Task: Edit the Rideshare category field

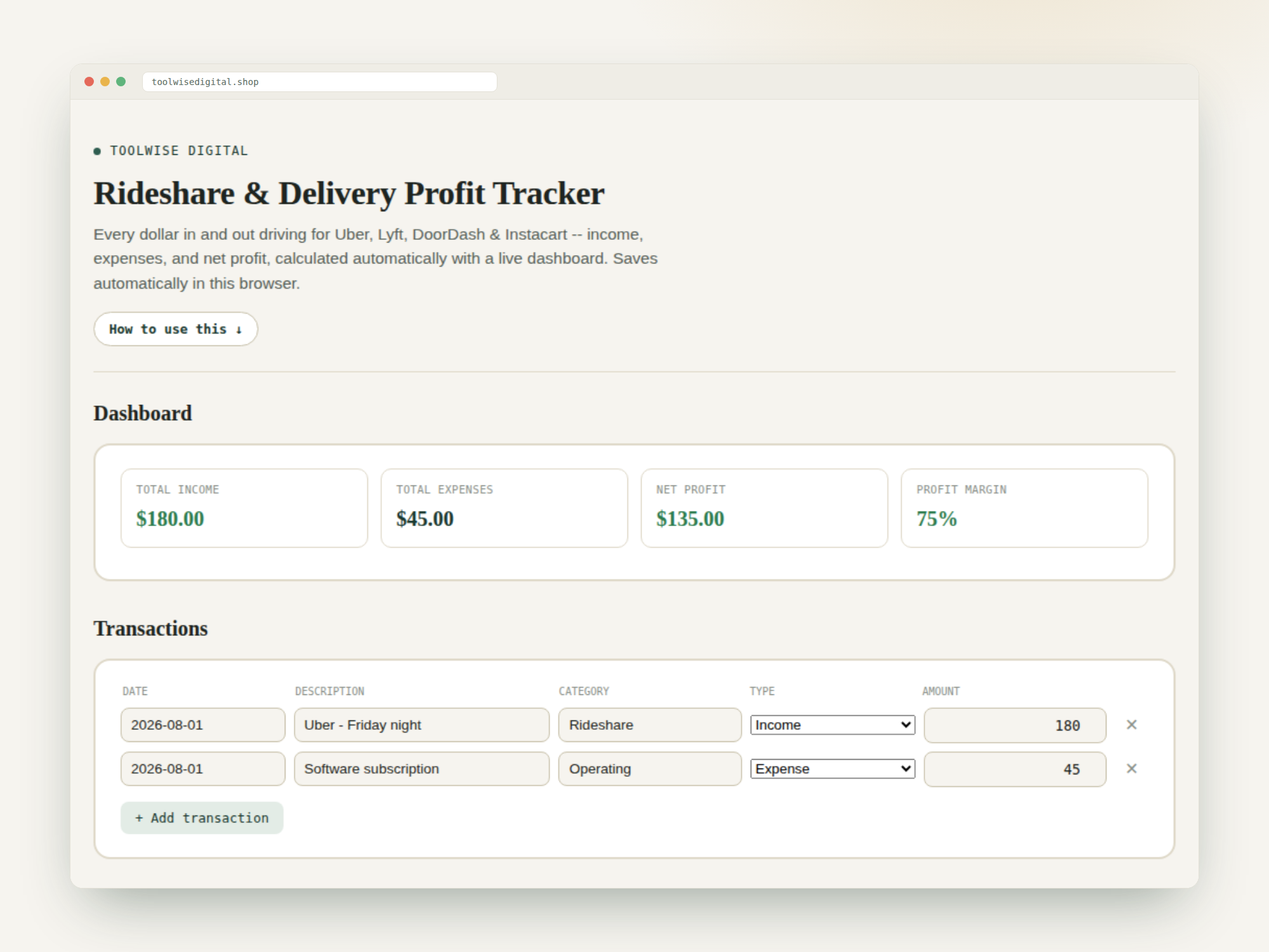Action: pyautogui.click(x=650, y=725)
